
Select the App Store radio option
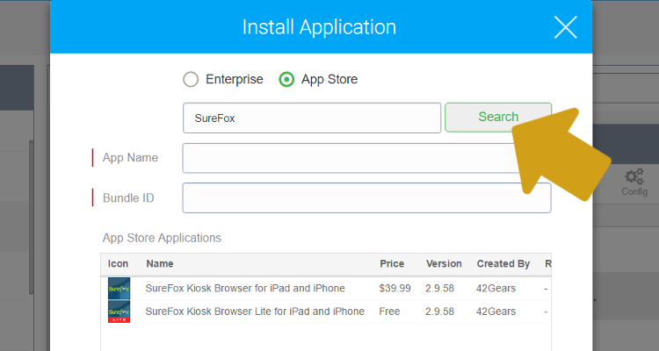coord(286,79)
